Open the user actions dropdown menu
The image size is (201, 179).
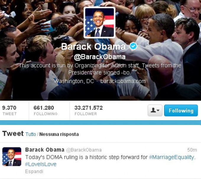(155, 110)
